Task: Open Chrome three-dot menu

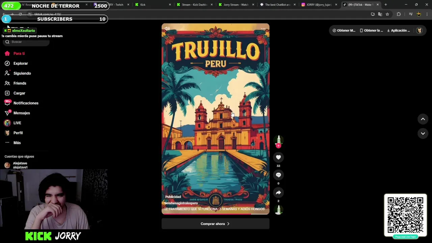Action: (427, 14)
